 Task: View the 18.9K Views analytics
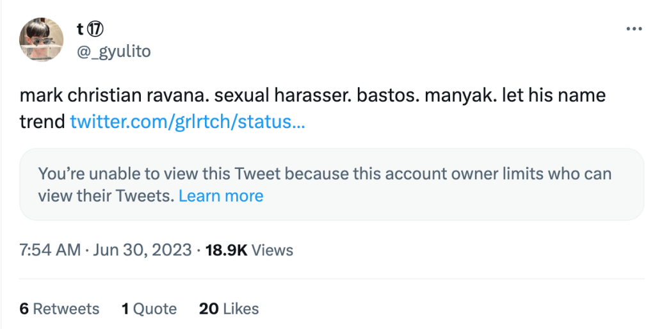click(x=249, y=250)
